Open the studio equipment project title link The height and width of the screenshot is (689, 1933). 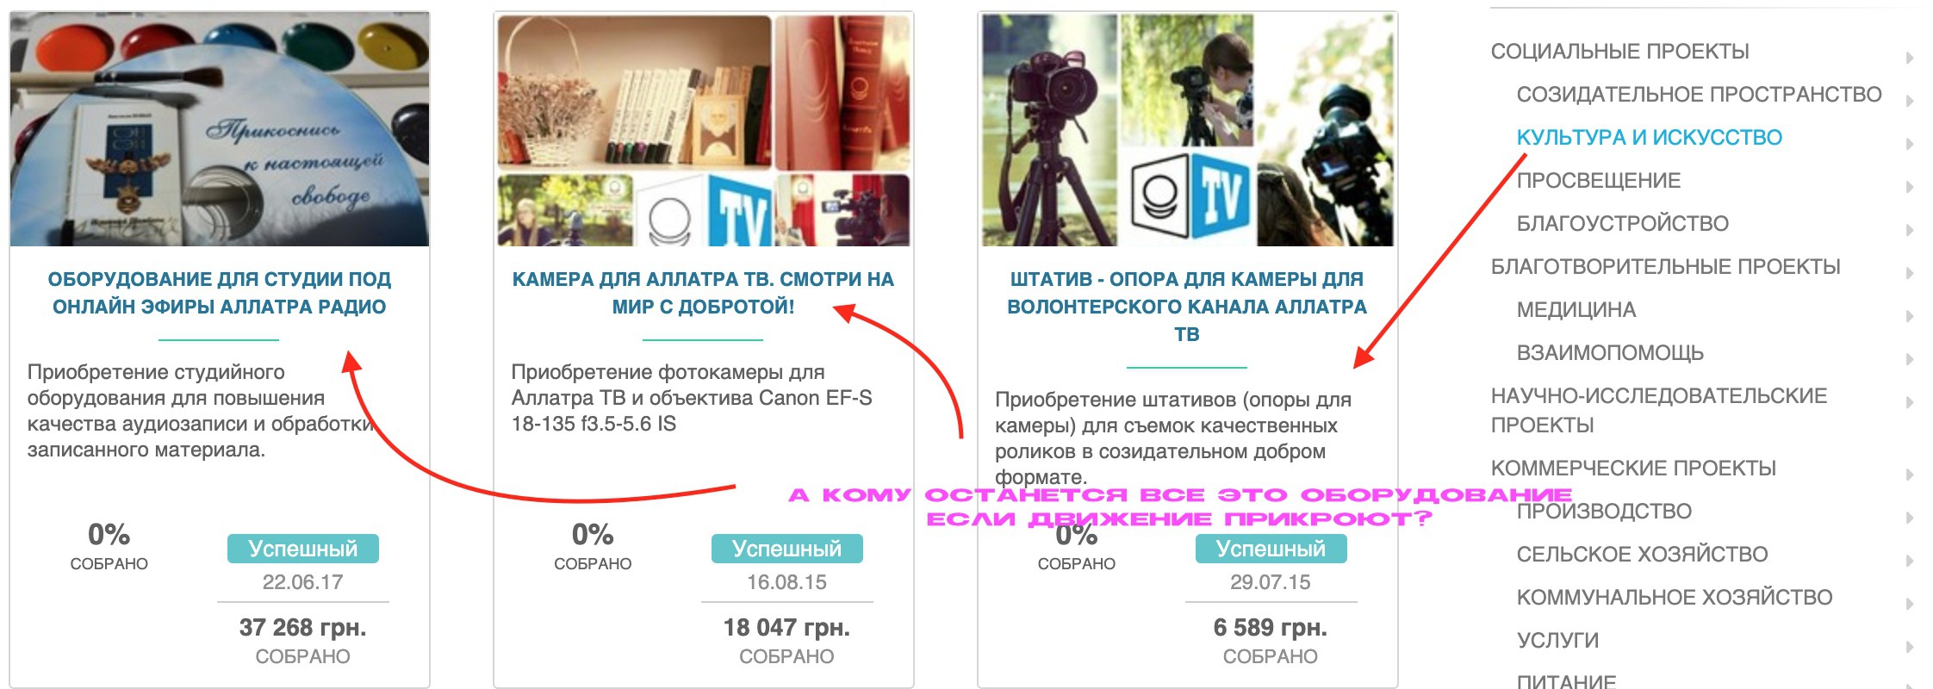click(220, 293)
